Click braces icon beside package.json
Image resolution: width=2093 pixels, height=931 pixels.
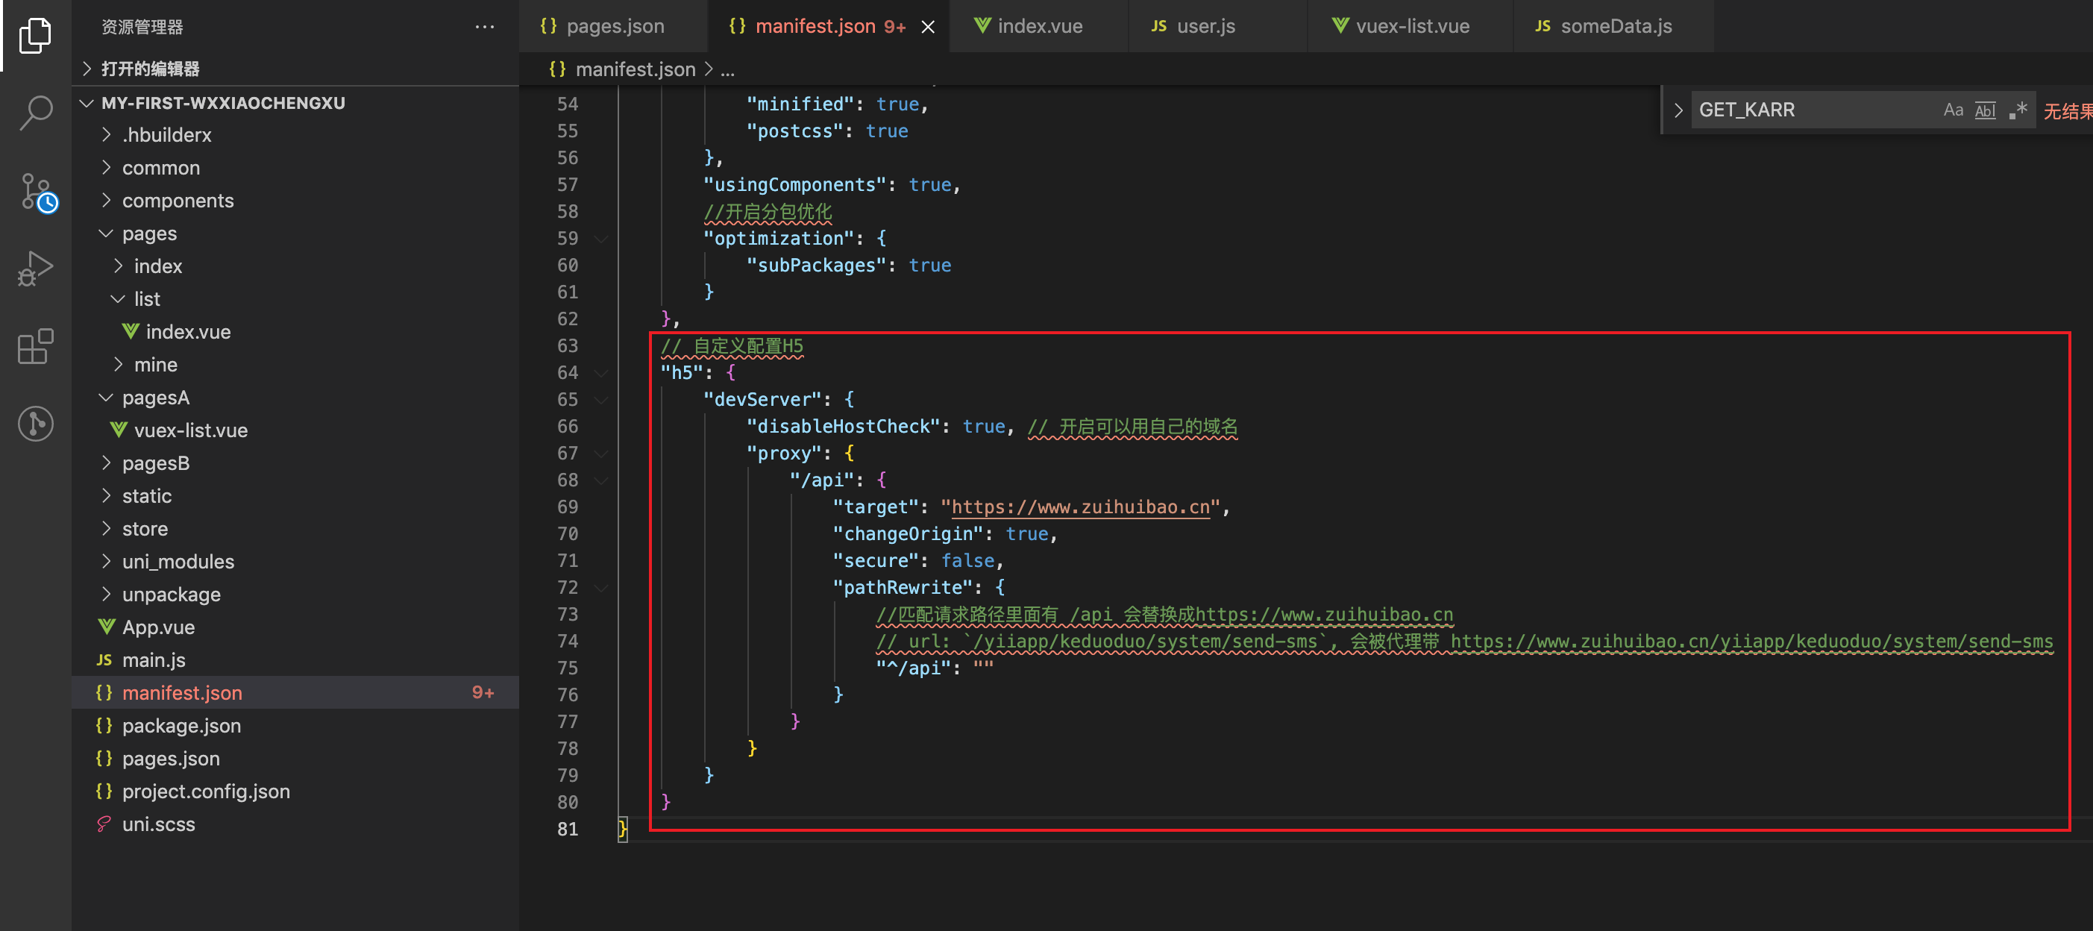pyautogui.click(x=104, y=724)
